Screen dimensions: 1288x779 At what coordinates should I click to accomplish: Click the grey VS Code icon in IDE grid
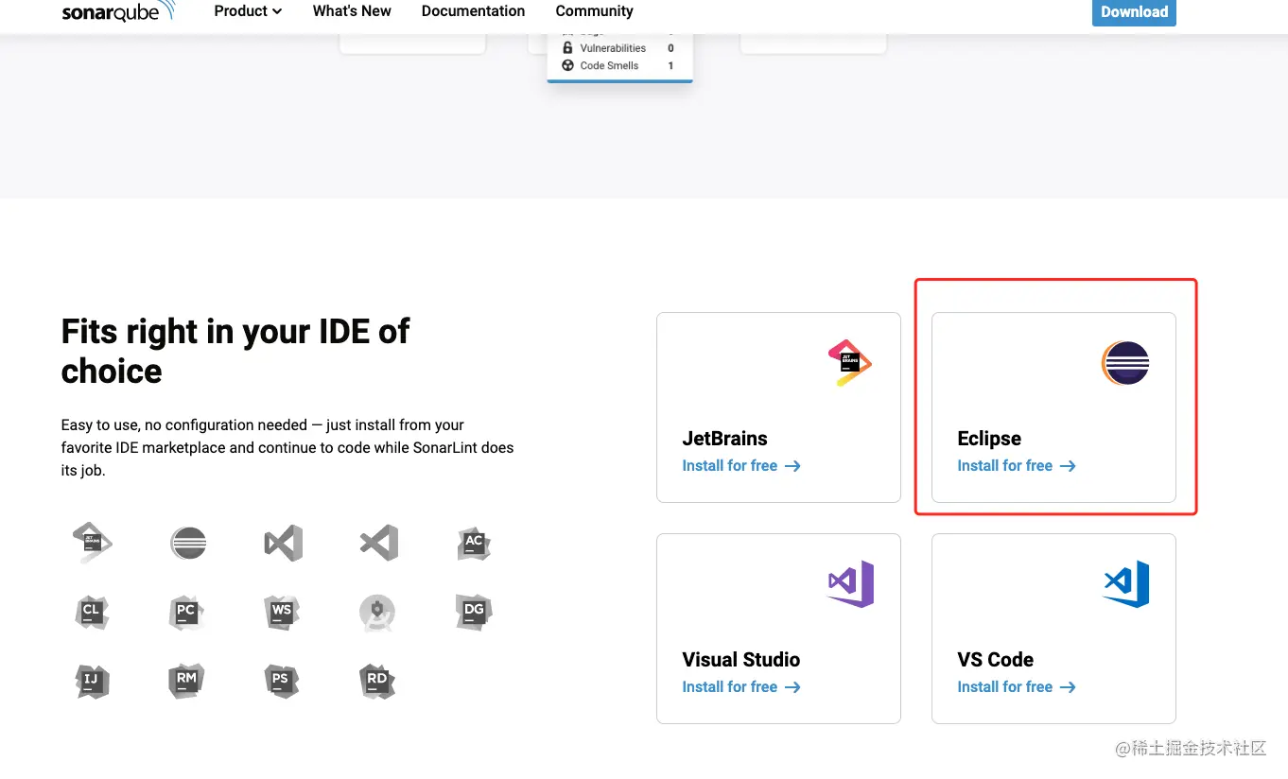point(379,543)
